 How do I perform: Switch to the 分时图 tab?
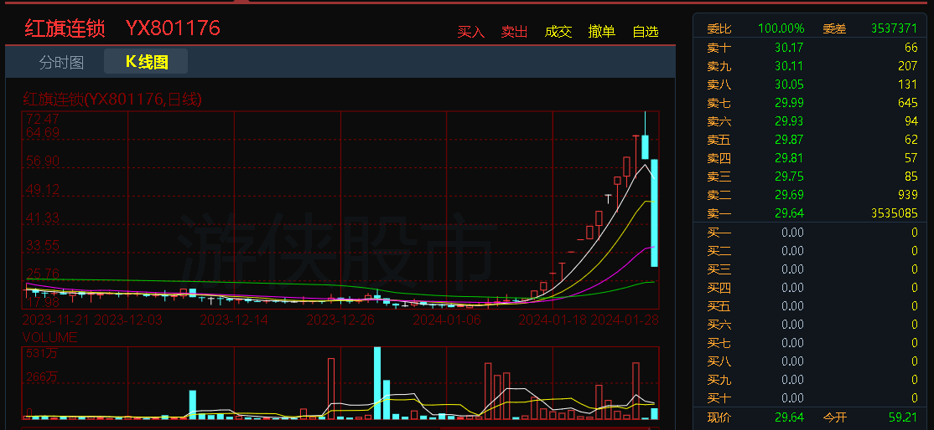[61, 62]
